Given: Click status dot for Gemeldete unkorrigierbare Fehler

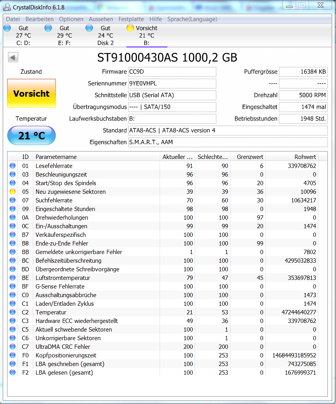Looking at the screenshot, I should [13, 252].
